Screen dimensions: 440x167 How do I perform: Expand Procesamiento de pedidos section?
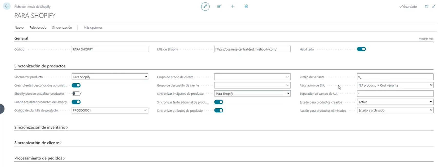[x=38, y=158]
